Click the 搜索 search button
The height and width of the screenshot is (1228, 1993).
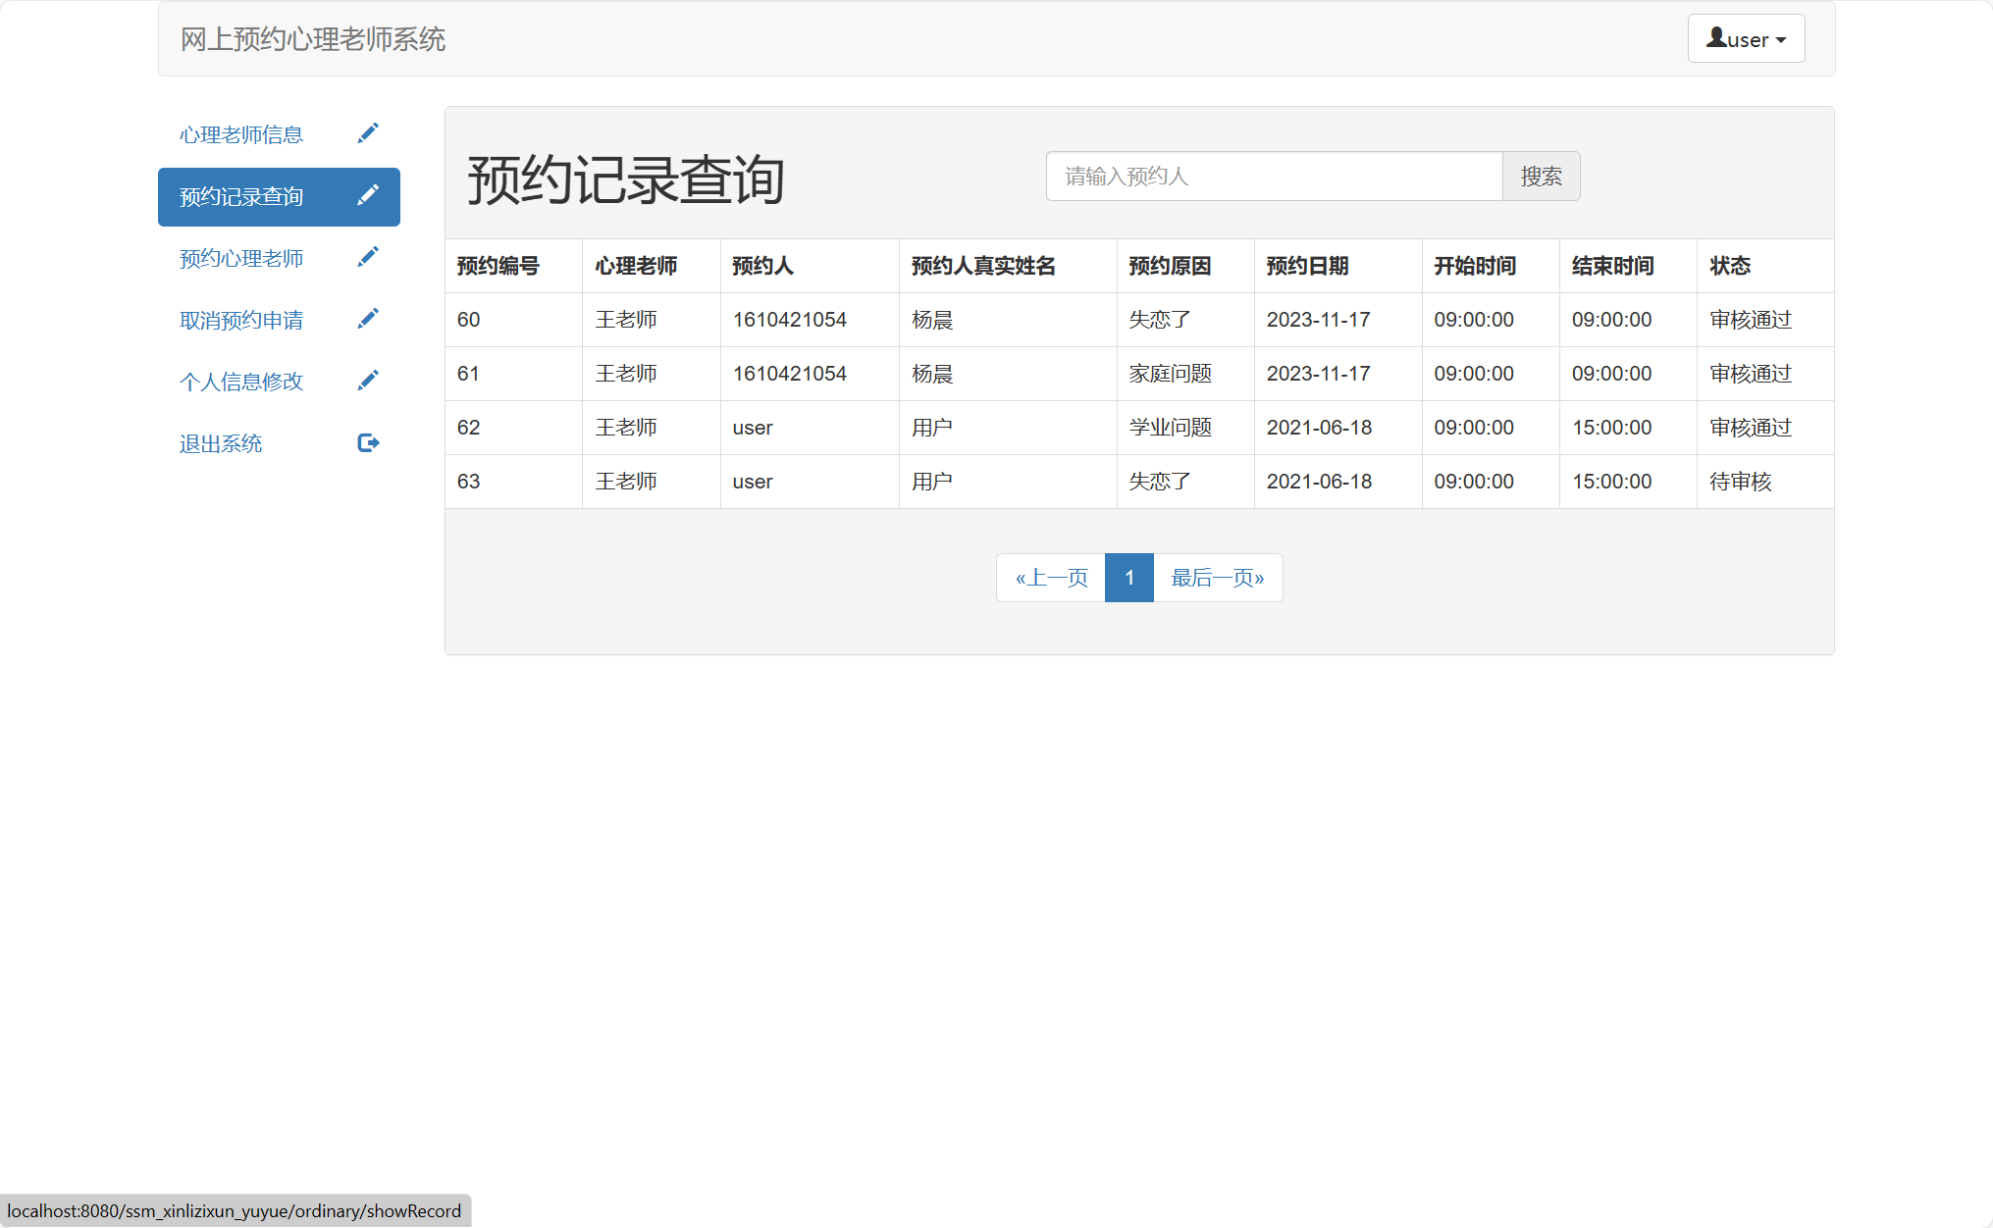click(1540, 177)
